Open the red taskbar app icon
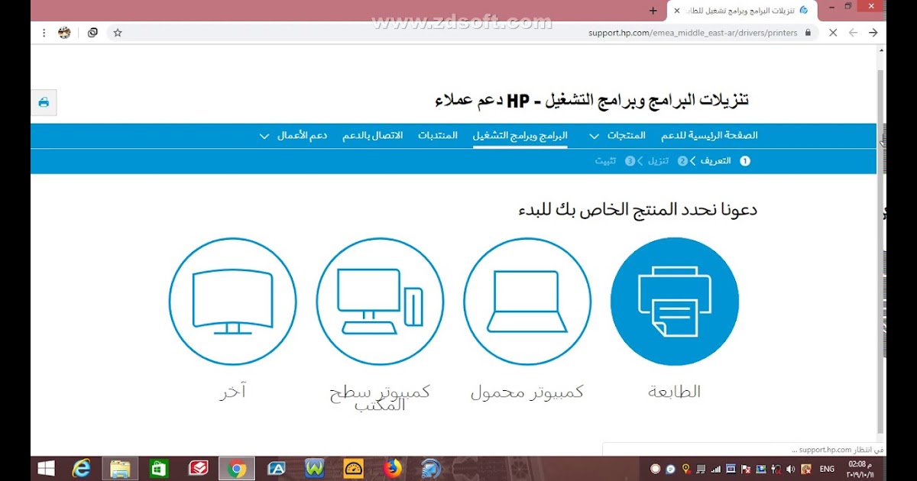Viewport: 917px width, 481px height. pyautogui.click(x=198, y=469)
